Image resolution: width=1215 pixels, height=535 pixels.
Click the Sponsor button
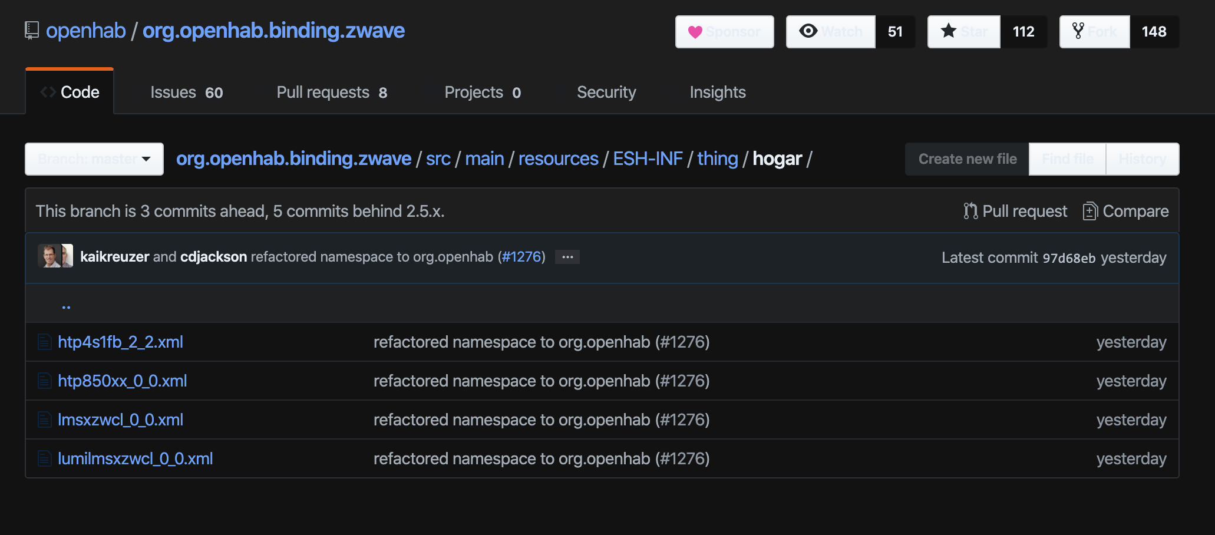725,32
